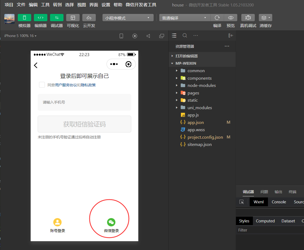Click the project avatar thumbnail

pos(9,19)
